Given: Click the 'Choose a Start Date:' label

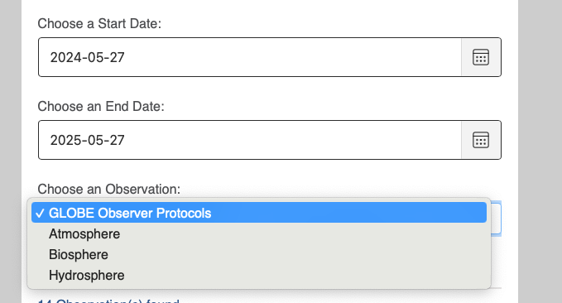Looking at the screenshot, I should [99, 24].
